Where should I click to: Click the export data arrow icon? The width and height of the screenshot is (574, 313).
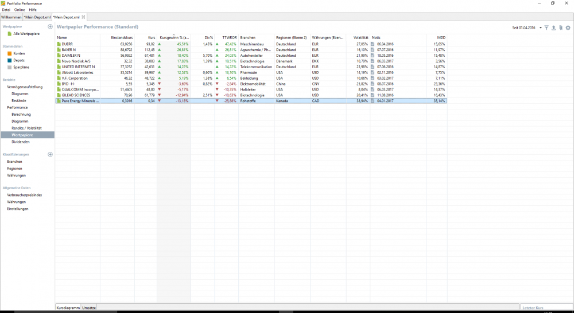553,28
